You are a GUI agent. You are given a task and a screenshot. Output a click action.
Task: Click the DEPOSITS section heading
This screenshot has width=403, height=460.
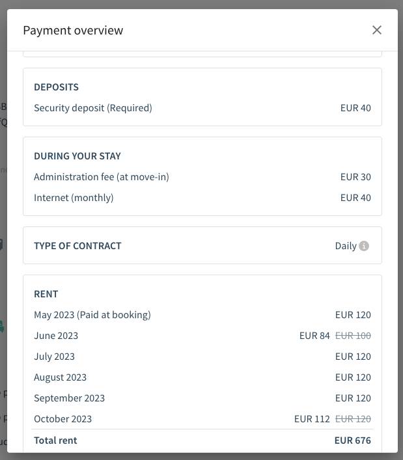click(56, 87)
